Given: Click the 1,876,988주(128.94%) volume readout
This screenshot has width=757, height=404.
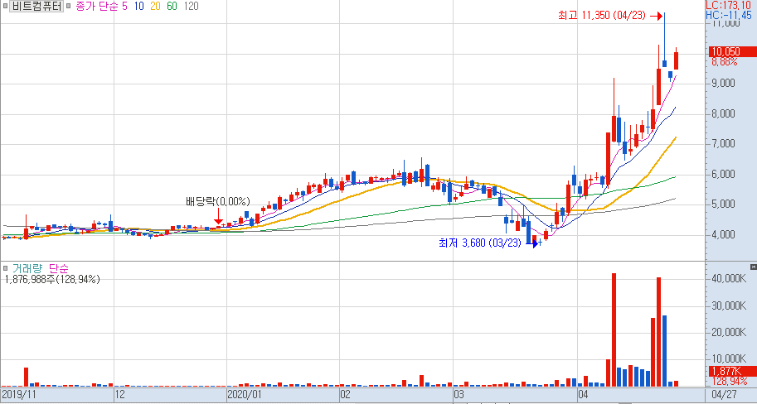Looking at the screenshot, I should (x=51, y=279).
